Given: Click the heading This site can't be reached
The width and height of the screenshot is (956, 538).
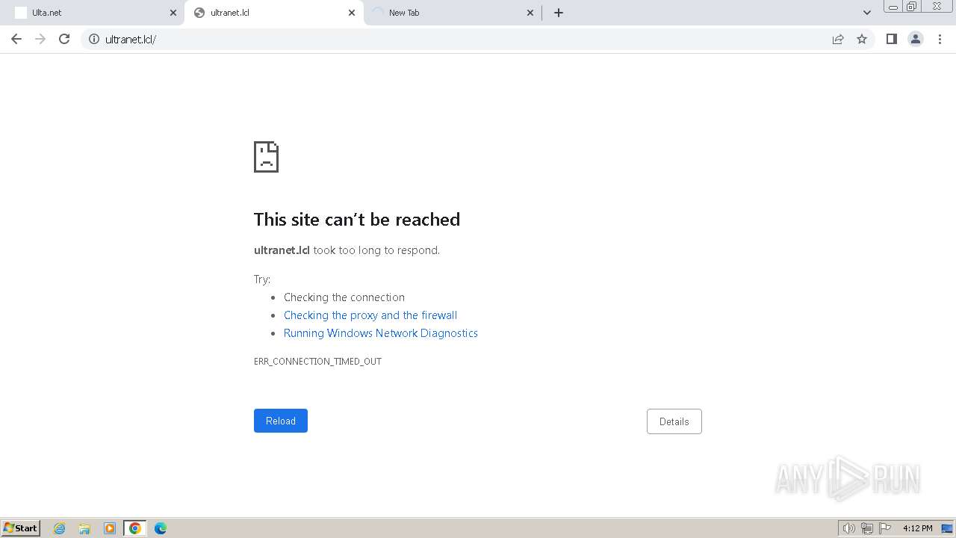Looking at the screenshot, I should (x=357, y=219).
